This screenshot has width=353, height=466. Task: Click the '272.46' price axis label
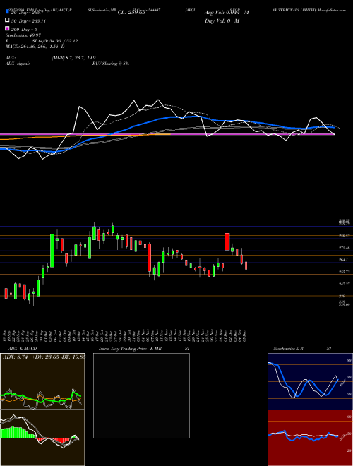click(x=344, y=248)
